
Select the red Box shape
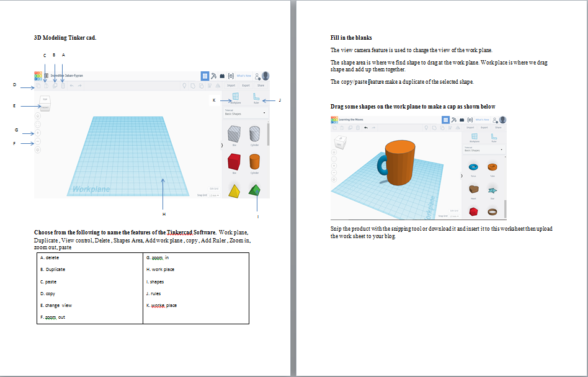tap(234, 162)
